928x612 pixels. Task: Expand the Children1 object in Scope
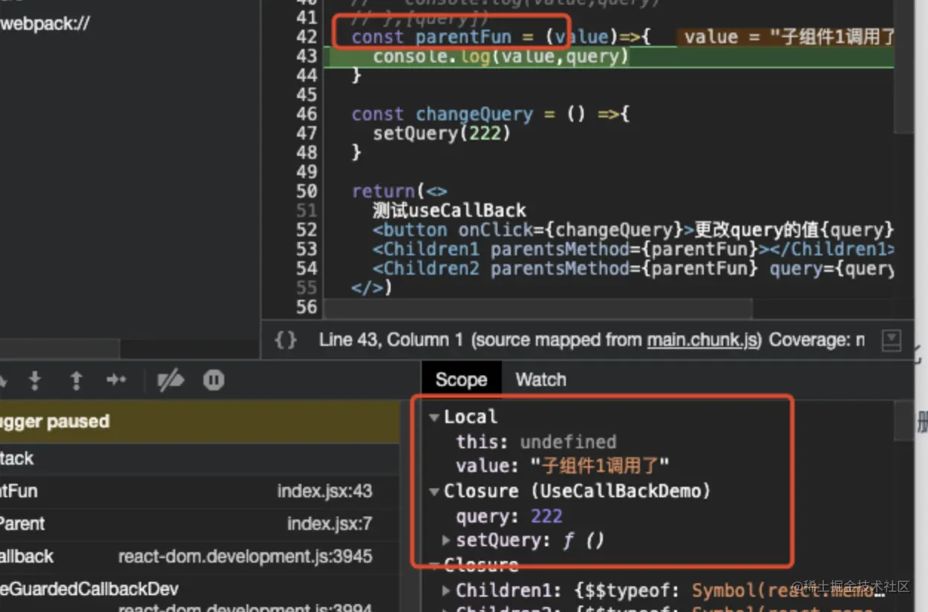pyautogui.click(x=446, y=590)
